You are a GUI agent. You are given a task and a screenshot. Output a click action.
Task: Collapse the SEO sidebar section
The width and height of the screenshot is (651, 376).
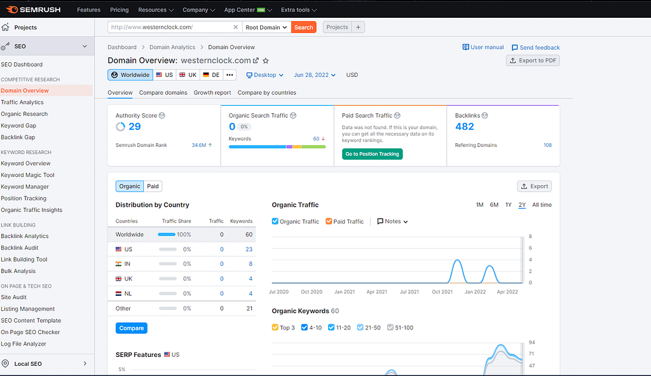coord(85,46)
